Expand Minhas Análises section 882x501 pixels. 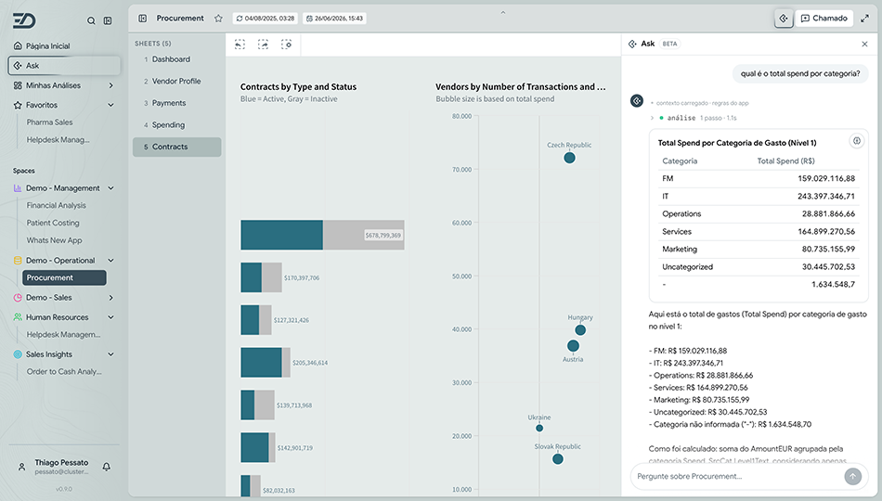coord(110,85)
